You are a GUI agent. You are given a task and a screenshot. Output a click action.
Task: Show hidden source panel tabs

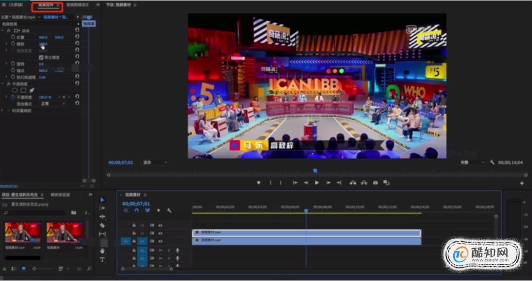click(x=99, y=5)
